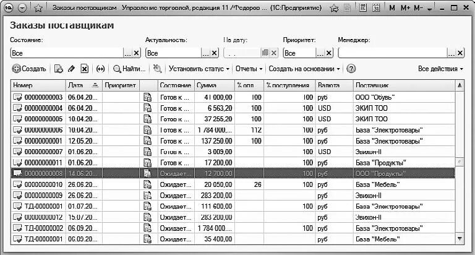The width and height of the screenshot is (475, 255).
Task: Click the get link icon in title bar
Action: [x=347, y=8]
